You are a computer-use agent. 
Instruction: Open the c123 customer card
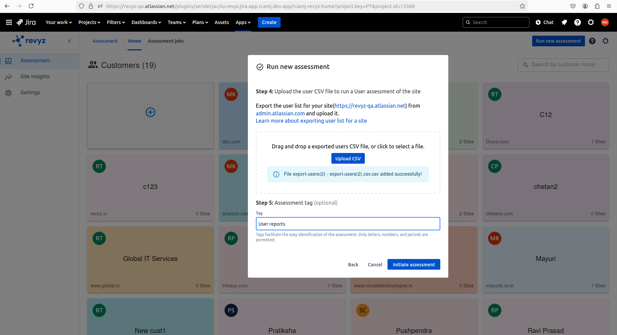(150, 188)
